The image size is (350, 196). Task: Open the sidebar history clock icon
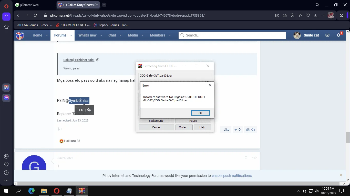click(6, 173)
